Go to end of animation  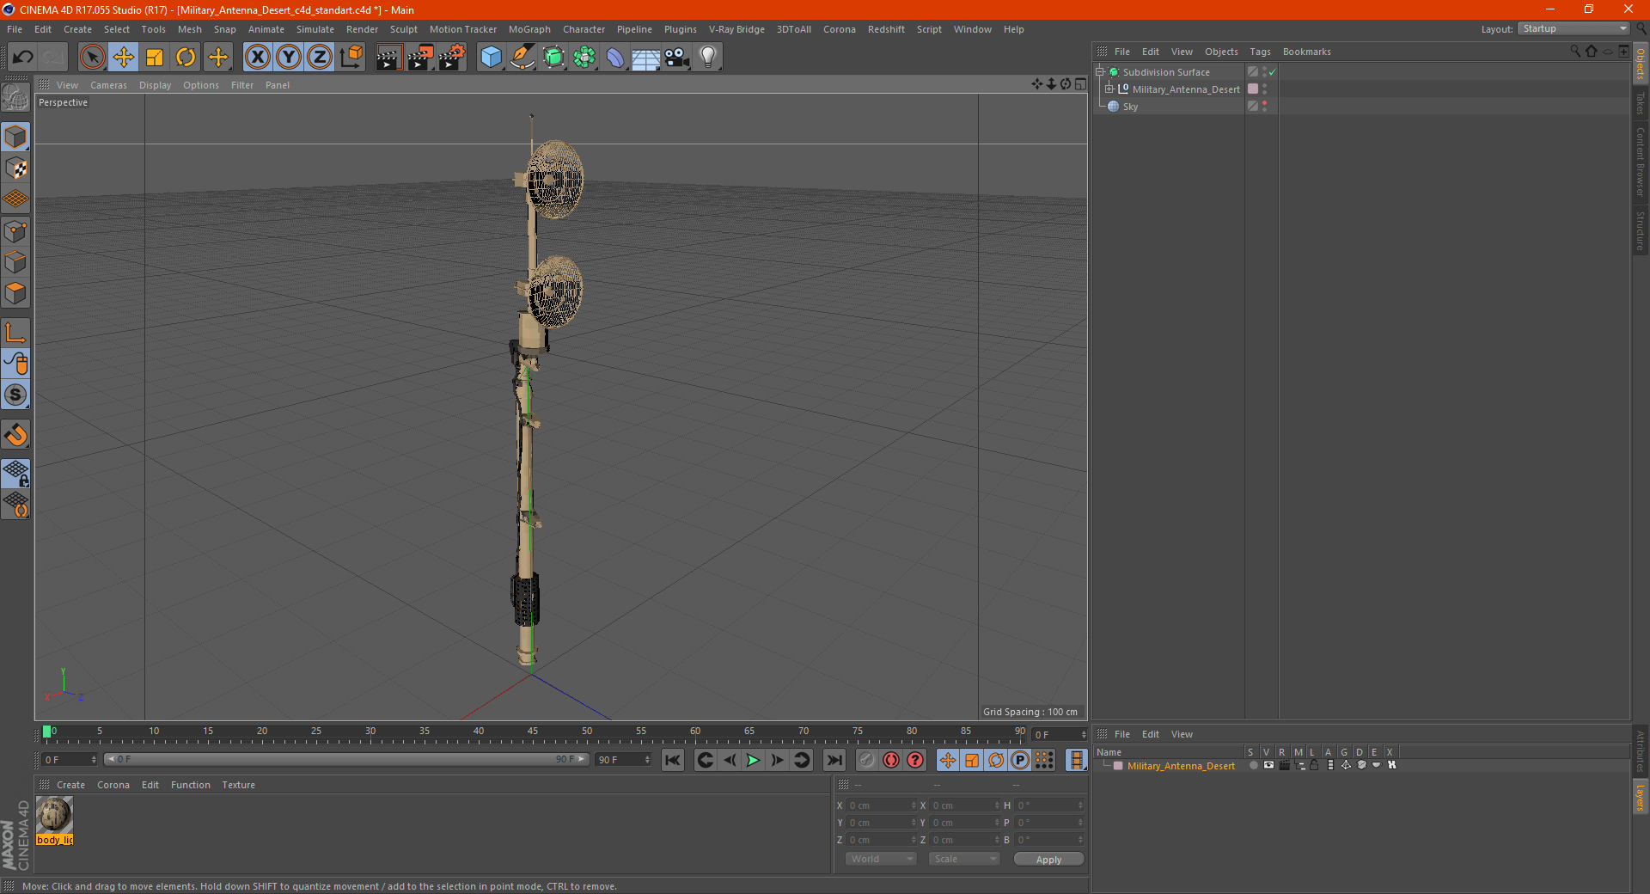(x=834, y=760)
